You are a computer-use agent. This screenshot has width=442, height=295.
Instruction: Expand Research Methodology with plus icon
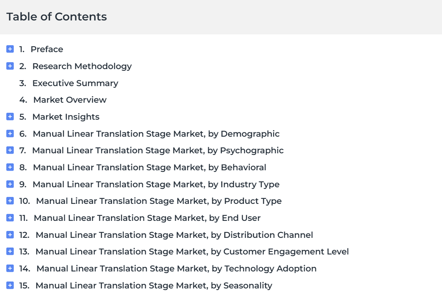pos(10,66)
